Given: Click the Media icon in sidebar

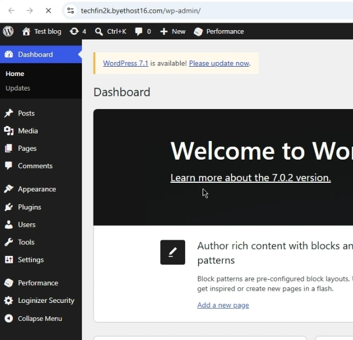Looking at the screenshot, I should tap(9, 131).
